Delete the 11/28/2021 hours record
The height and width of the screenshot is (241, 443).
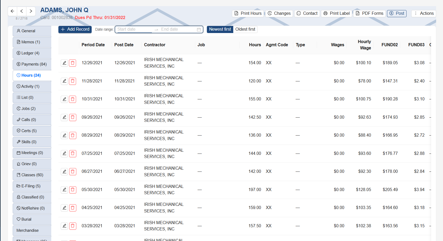73,81
